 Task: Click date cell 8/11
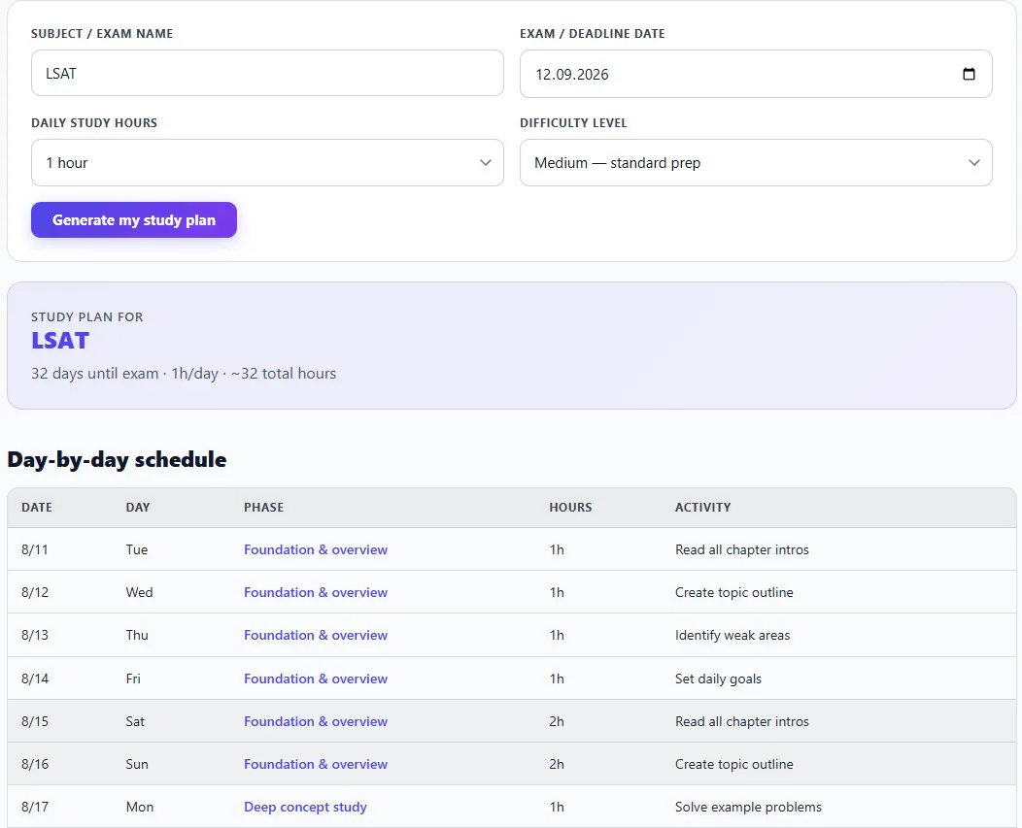tap(35, 549)
